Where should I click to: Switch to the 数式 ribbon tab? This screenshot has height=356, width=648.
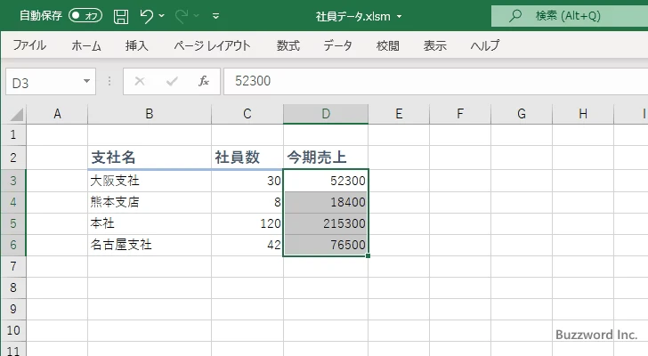[x=288, y=45]
